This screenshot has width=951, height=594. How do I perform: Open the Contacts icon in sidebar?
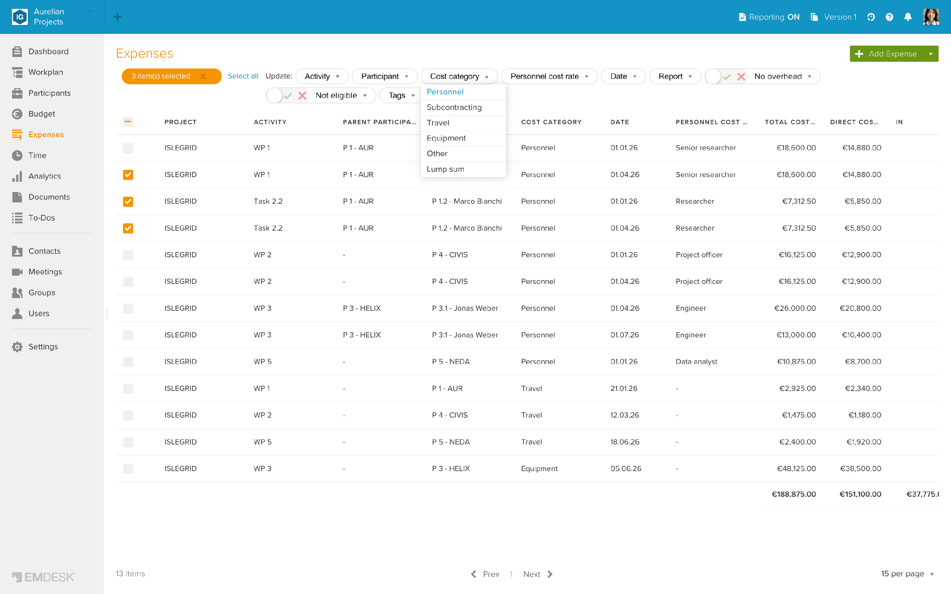(x=17, y=251)
